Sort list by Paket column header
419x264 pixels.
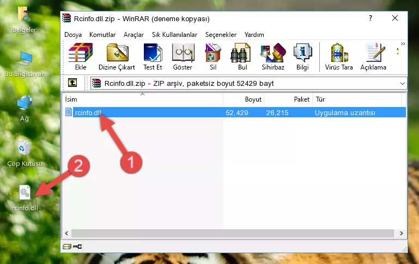tap(288, 99)
